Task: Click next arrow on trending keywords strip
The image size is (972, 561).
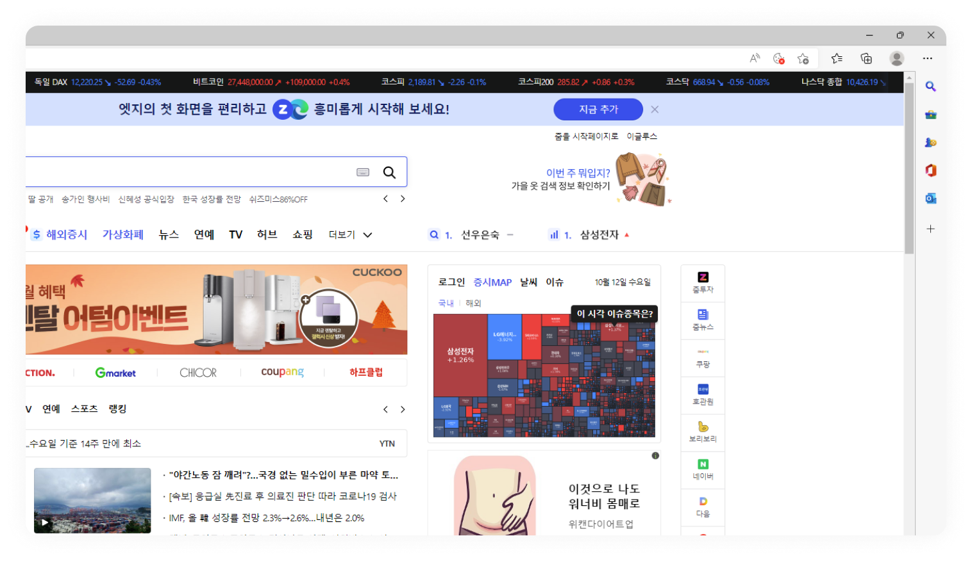Action: pyautogui.click(x=403, y=199)
